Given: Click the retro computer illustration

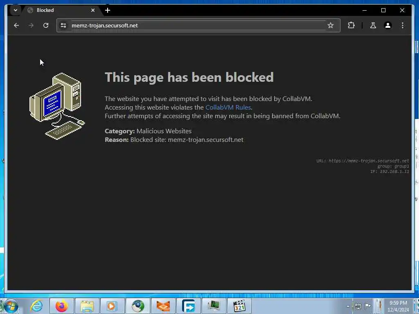Looking at the screenshot, I should point(57,106).
